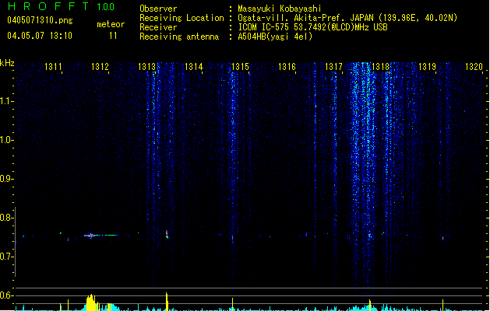Click the A504HB(yagi 4el) antenna text

pyautogui.click(x=275, y=37)
